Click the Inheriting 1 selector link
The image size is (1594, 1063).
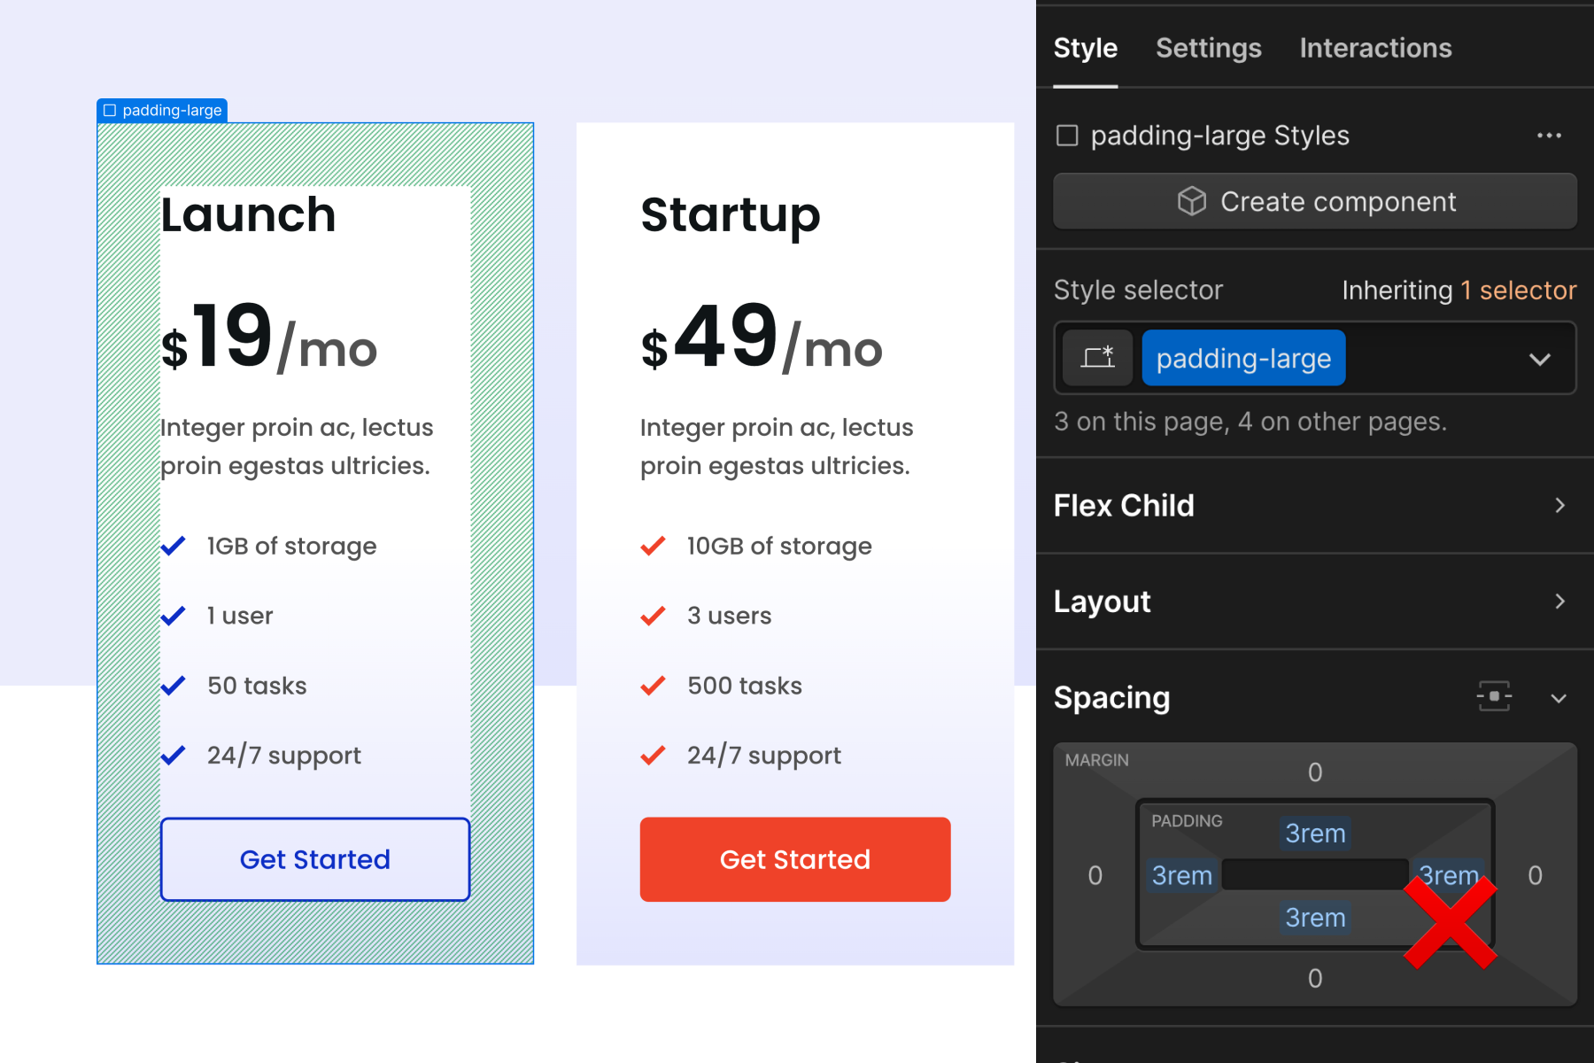1459,291
